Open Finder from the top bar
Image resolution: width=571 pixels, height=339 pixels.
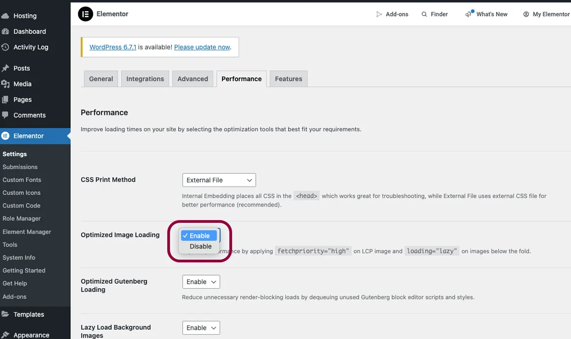435,14
